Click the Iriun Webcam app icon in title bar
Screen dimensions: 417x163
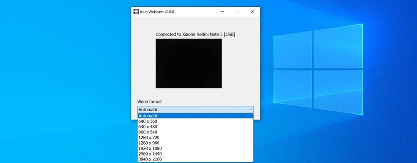pyautogui.click(x=136, y=12)
